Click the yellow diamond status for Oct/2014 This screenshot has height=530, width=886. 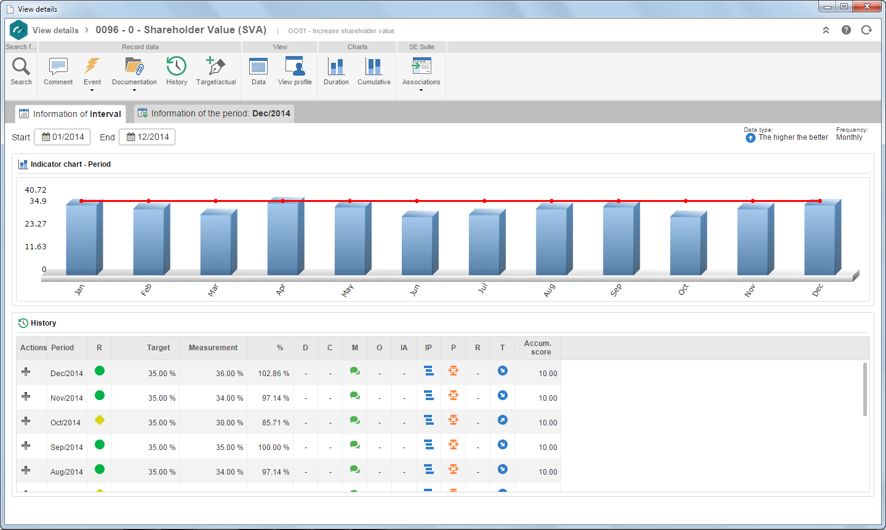[x=100, y=420]
